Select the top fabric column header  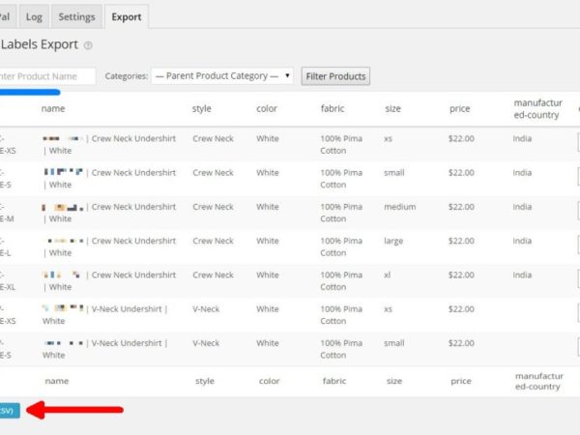coord(333,109)
